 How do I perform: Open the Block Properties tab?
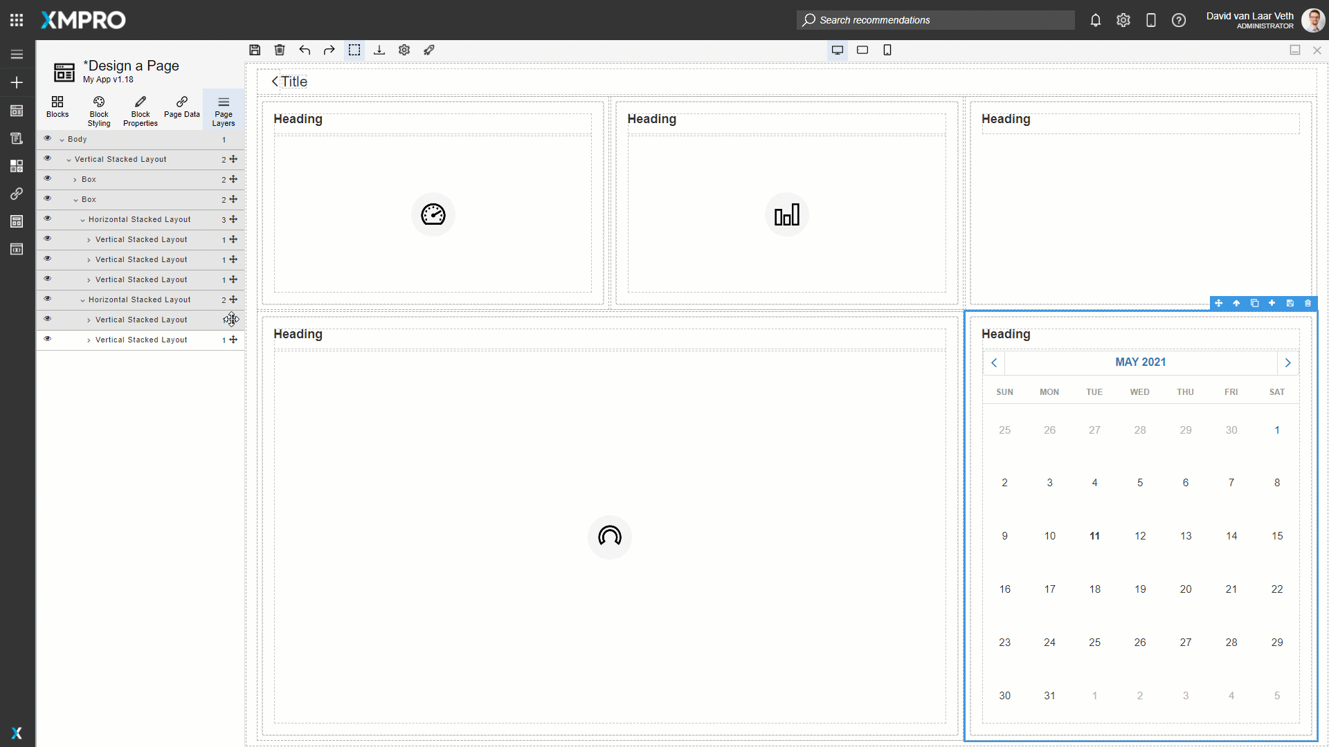(141, 111)
